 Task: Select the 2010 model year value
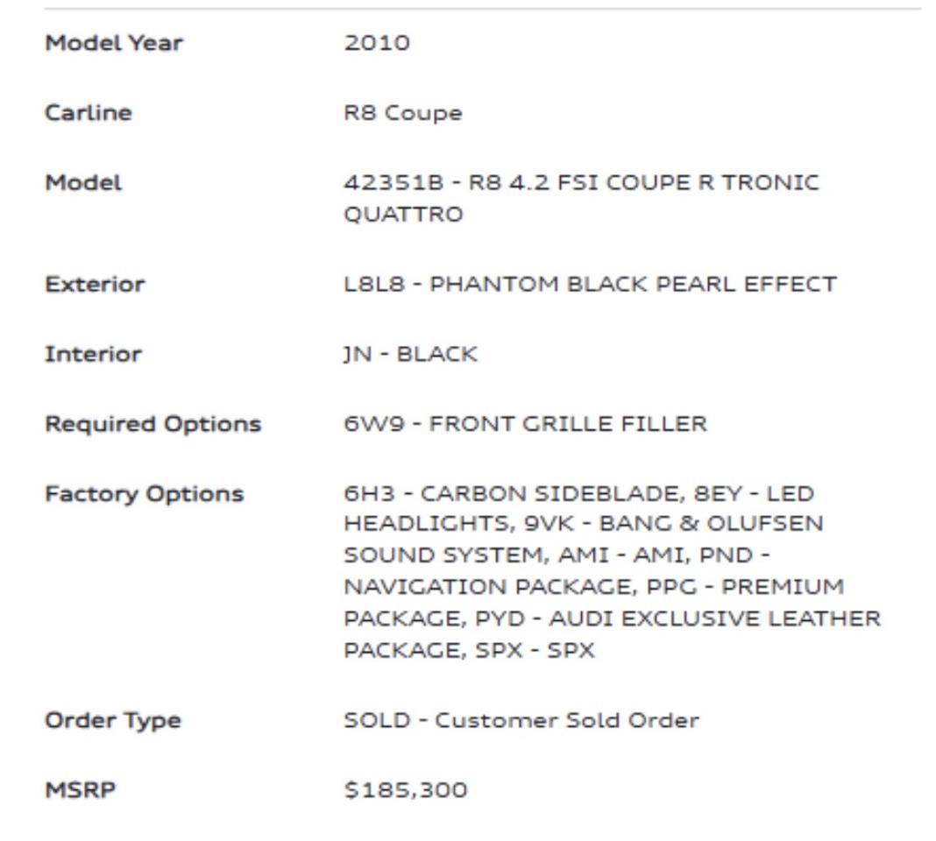point(376,43)
